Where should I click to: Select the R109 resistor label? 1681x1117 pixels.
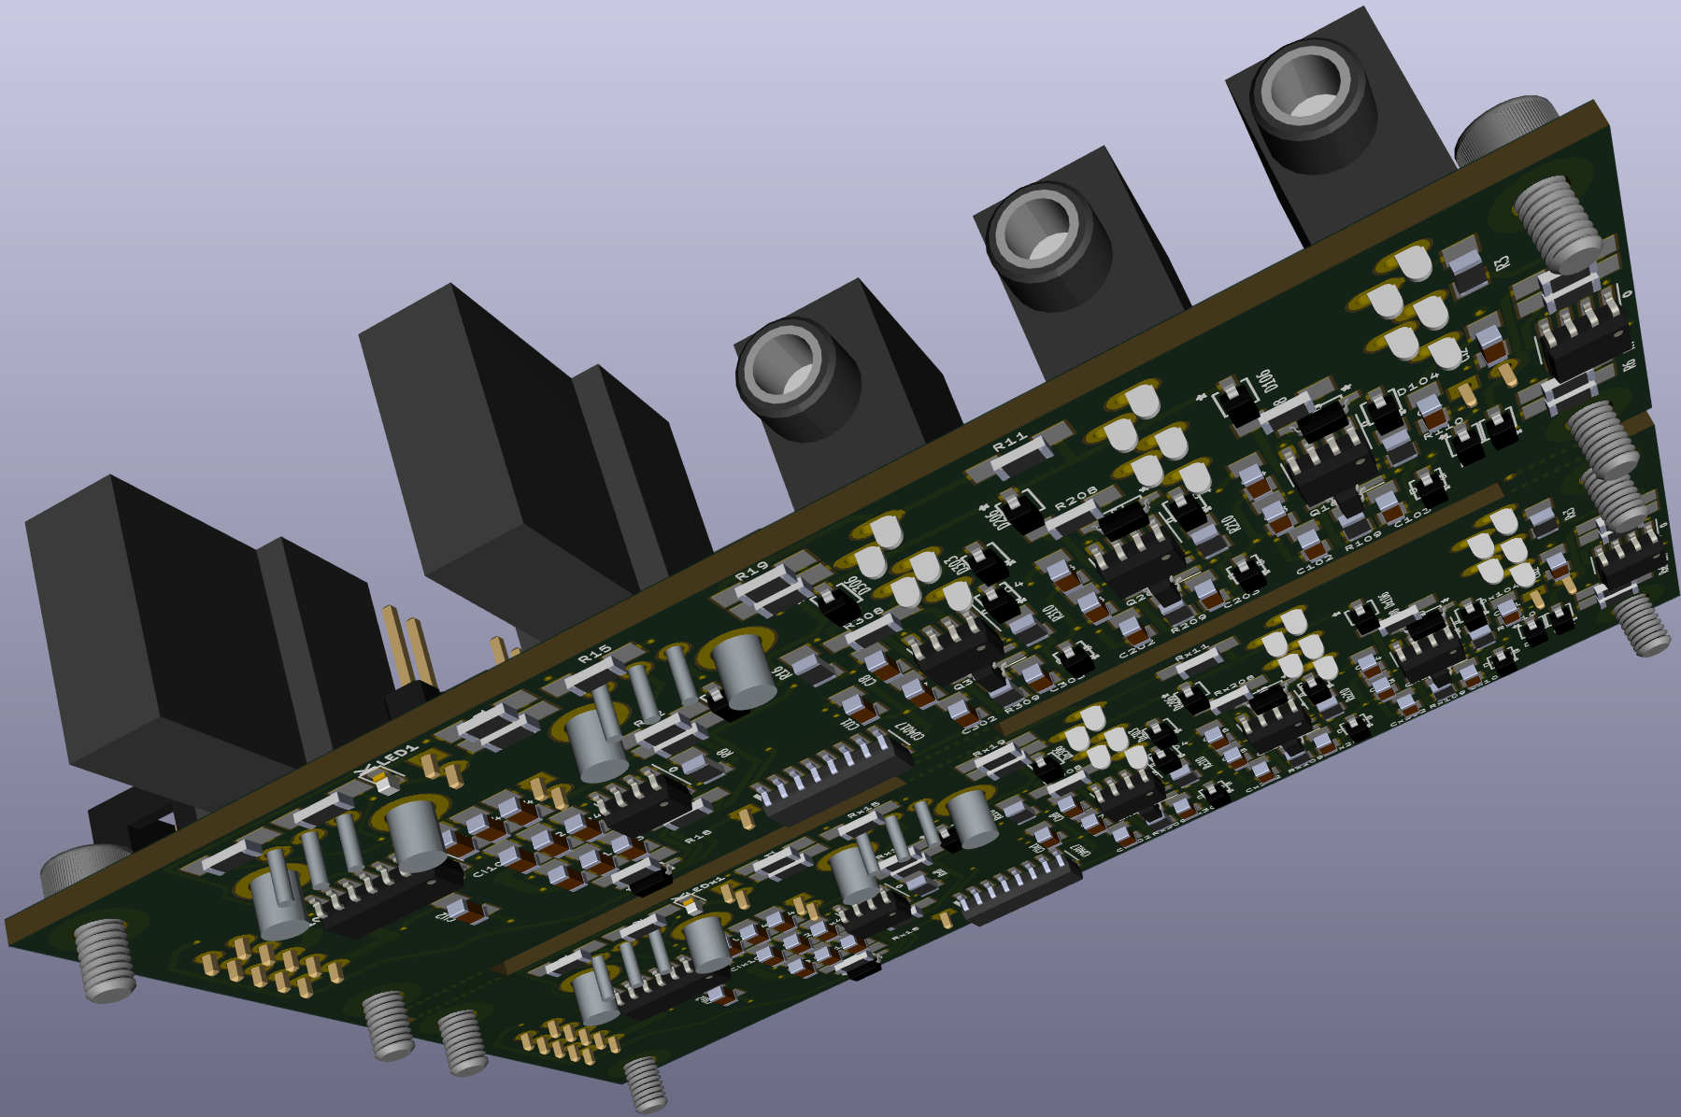1362,541
